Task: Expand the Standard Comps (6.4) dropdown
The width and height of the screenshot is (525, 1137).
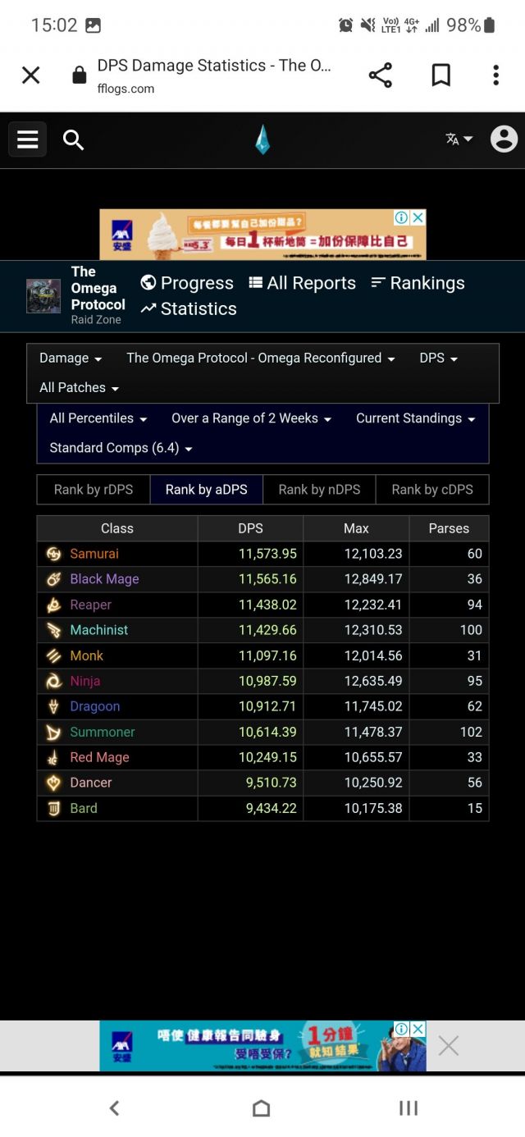Action: 121,448
